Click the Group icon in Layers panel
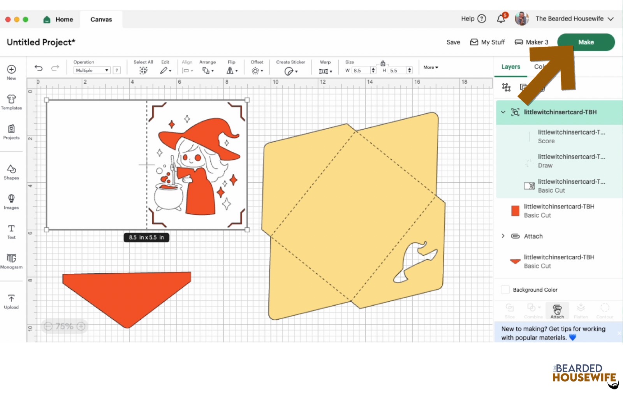This screenshot has height=396, width=623. tap(506, 87)
